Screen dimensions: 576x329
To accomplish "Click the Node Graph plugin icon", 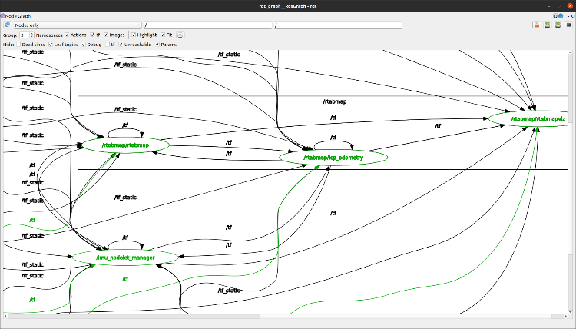I will [3, 15].
